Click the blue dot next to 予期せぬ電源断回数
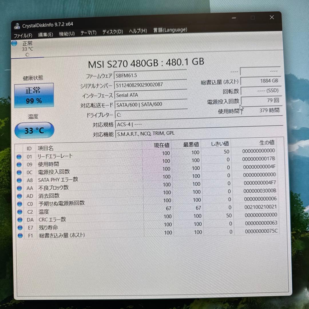309x309 pixels. pos(19,204)
